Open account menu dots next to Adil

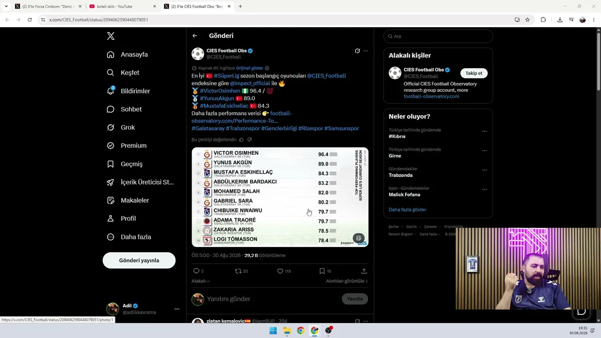177,309
